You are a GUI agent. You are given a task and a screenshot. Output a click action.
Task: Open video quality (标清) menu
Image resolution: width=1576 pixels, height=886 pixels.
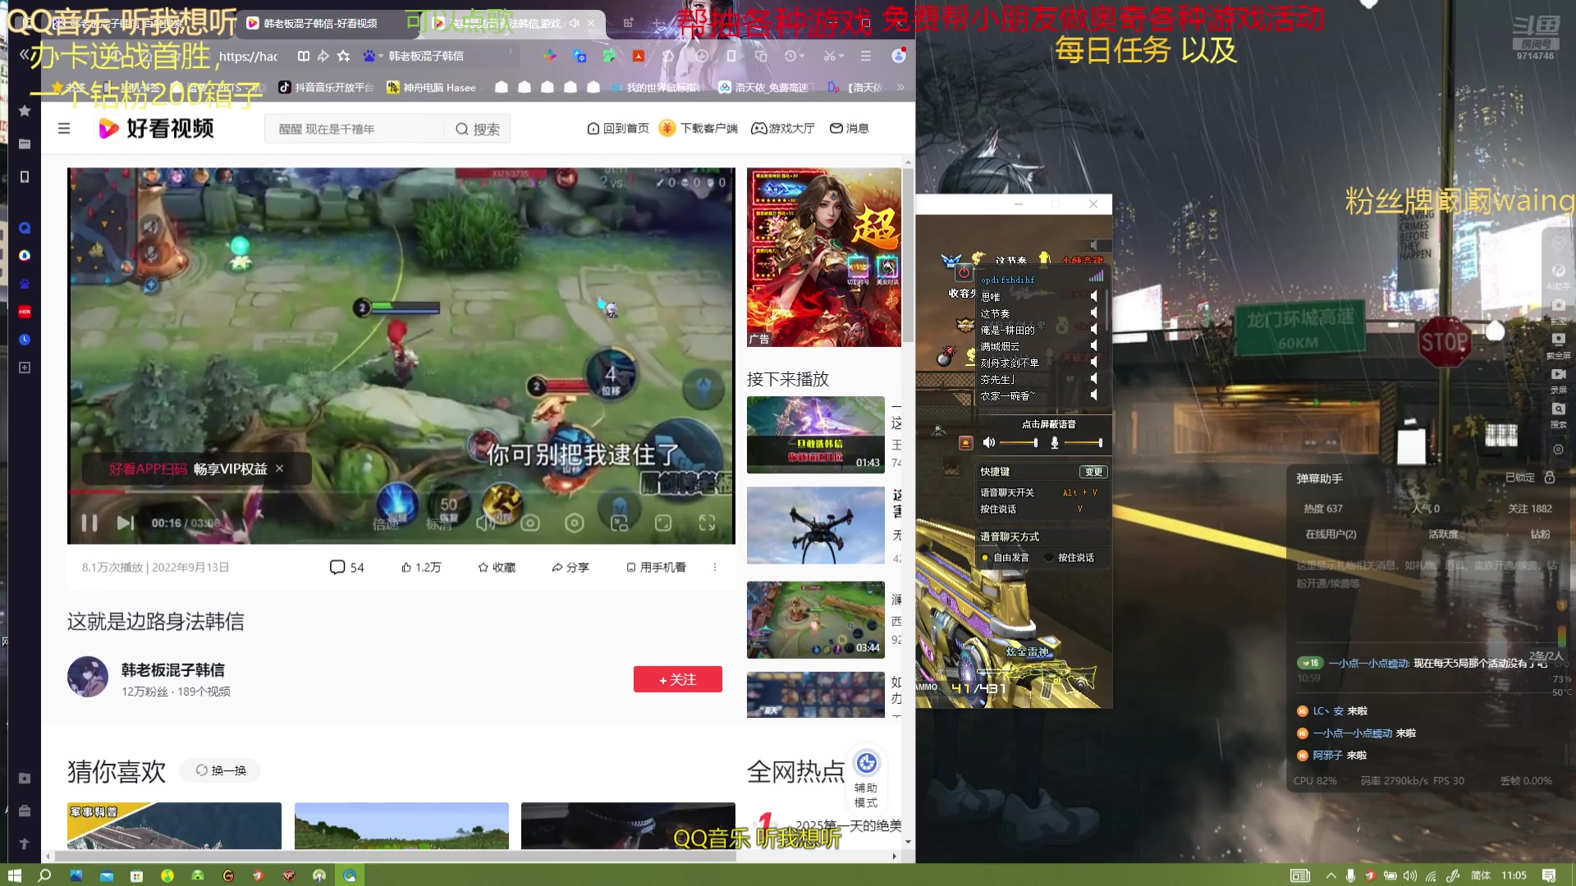[x=438, y=523]
